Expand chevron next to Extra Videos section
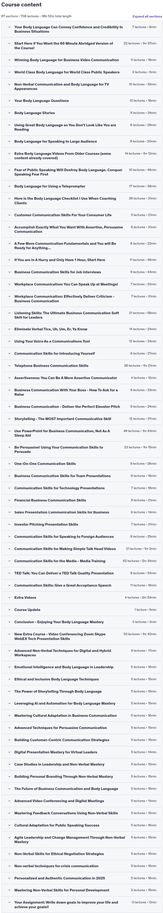Viewport: 163px width, 913px height. [9, 598]
